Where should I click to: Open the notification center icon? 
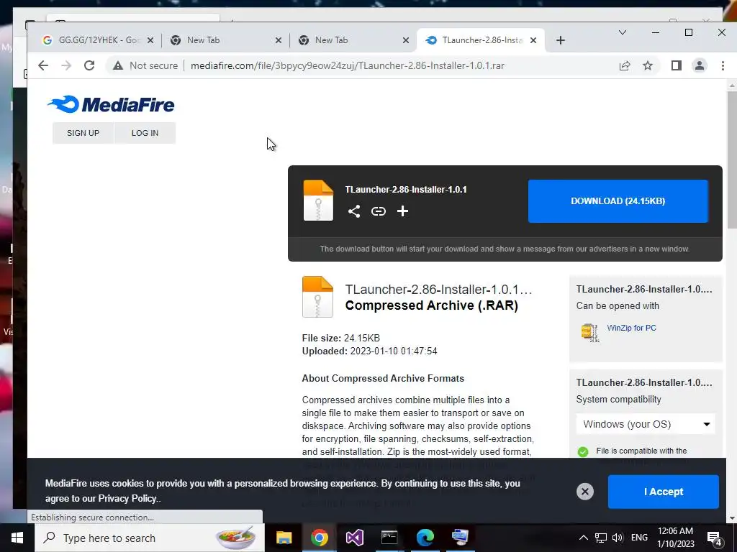[x=714, y=538]
